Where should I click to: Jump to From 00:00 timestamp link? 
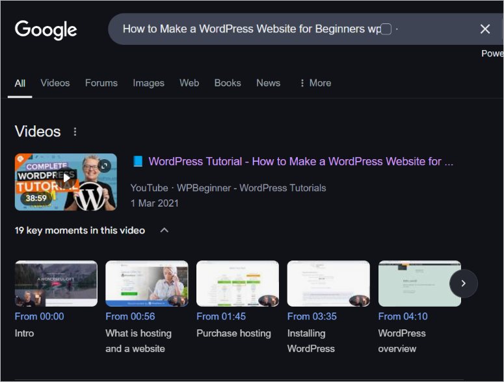coord(39,316)
